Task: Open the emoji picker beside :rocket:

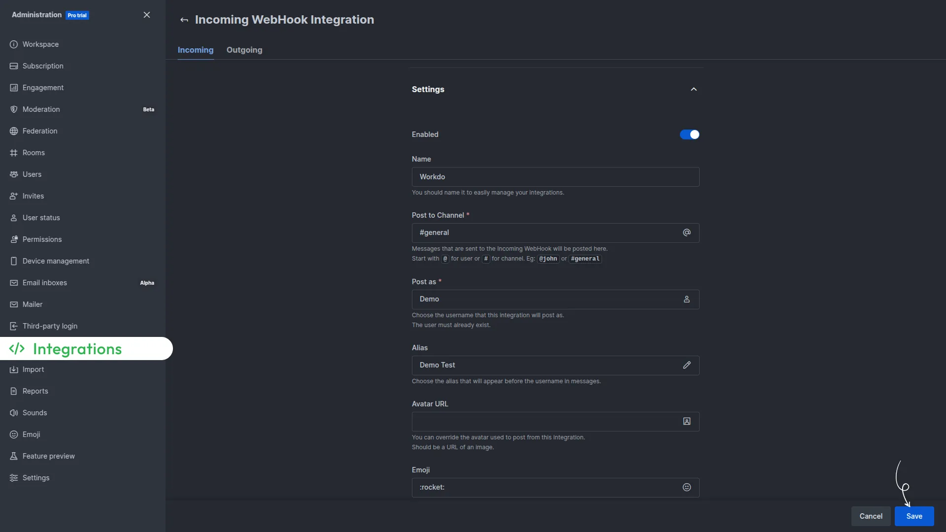Action: 687,487
